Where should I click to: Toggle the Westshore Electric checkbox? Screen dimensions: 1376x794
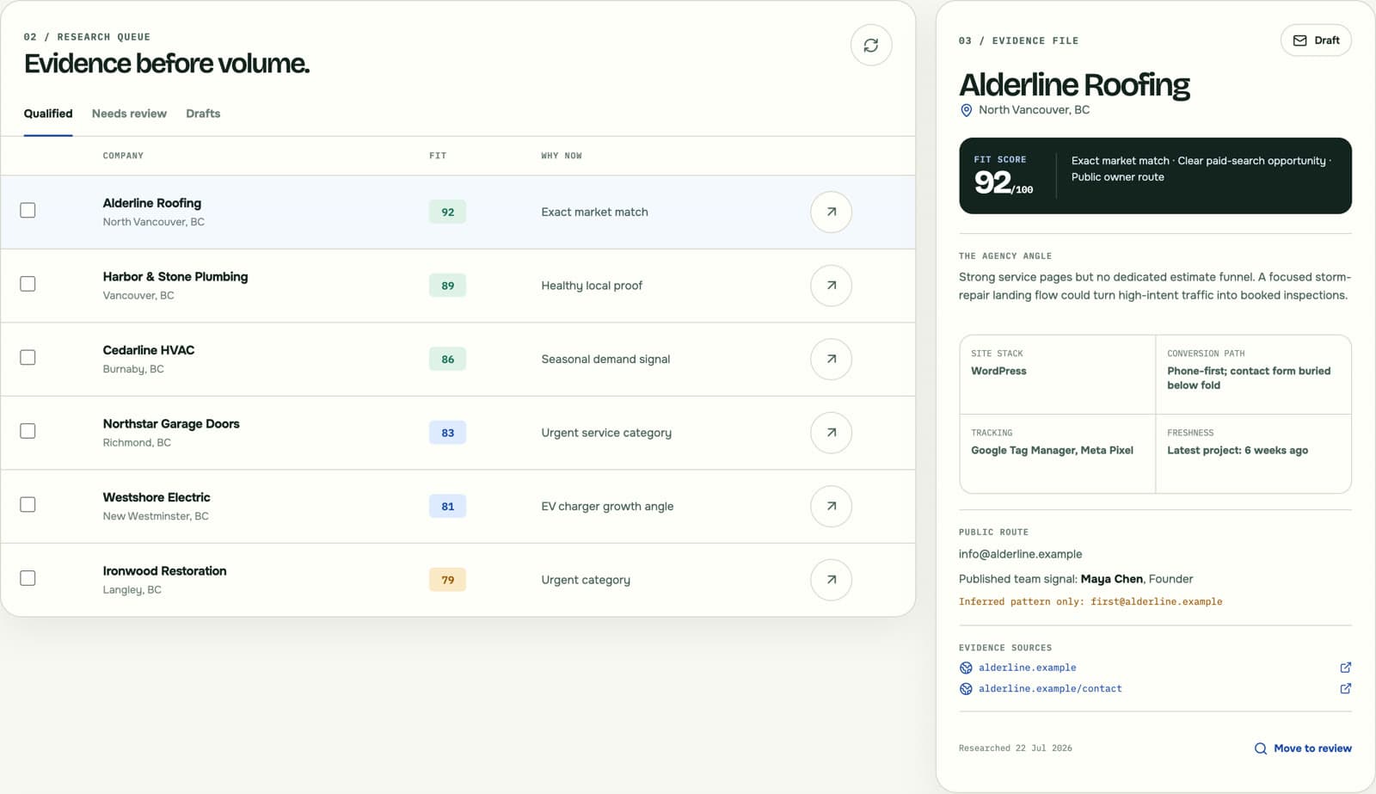[28, 504]
